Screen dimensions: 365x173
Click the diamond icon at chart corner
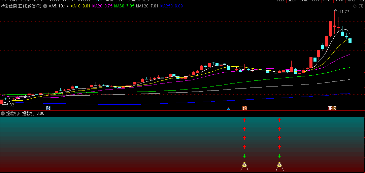pos(355,6)
